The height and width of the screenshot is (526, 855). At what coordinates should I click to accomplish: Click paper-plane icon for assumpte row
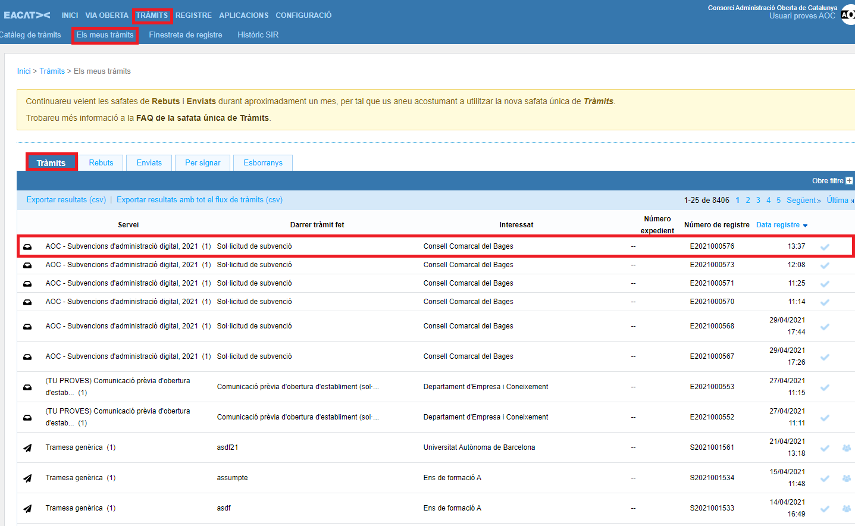coord(27,478)
